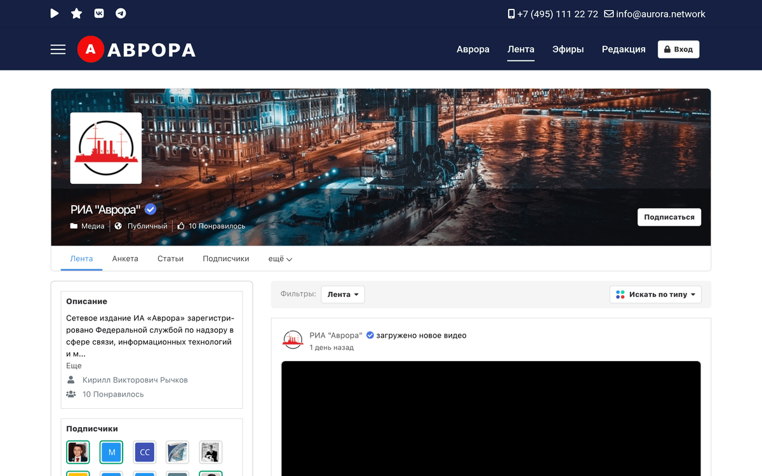
Task: Open the VK social media icon
Action: click(98, 13)
